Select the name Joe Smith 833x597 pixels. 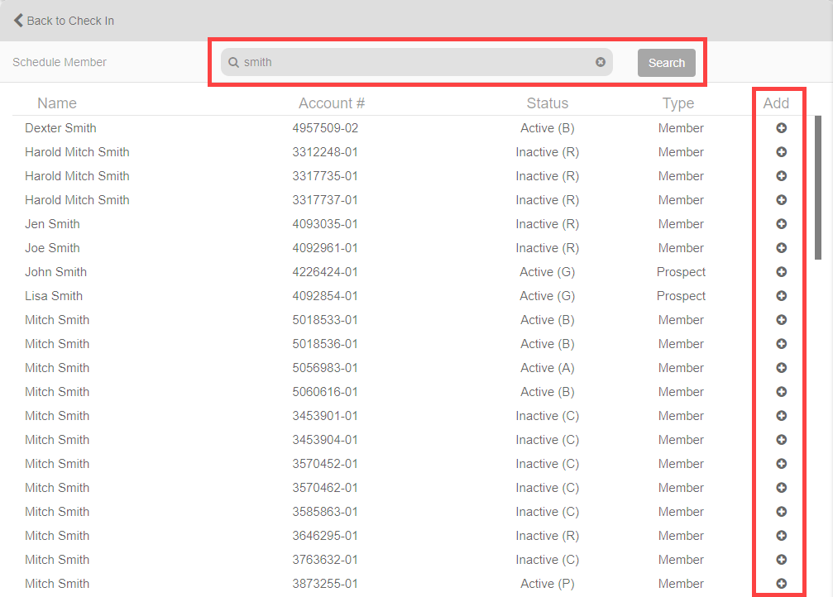tap(52, 247)
